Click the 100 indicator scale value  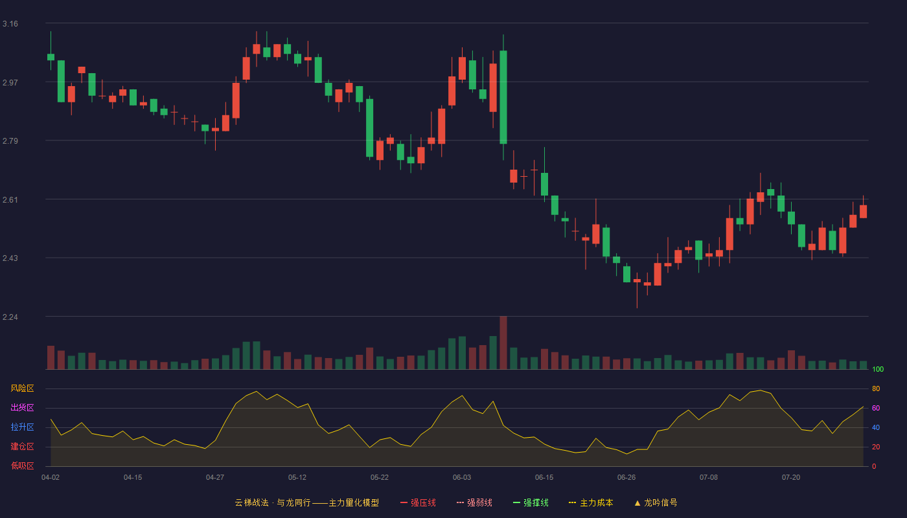tap(878, 370)
